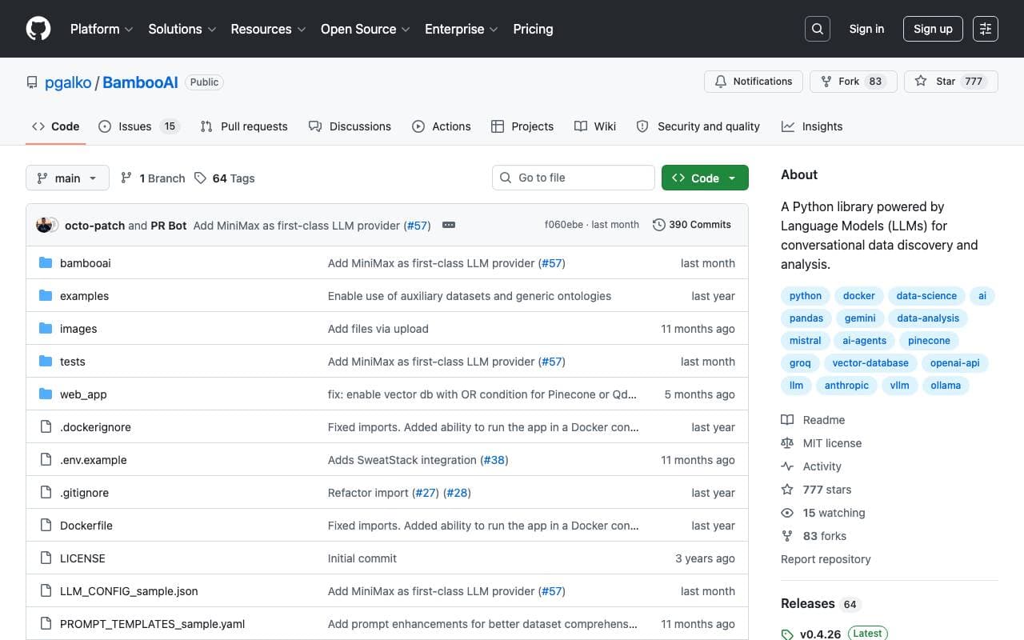The image size is (1024, 640).
Task: Expand the Resources menu
Action: pyautogui.click(x=268, y=29)
